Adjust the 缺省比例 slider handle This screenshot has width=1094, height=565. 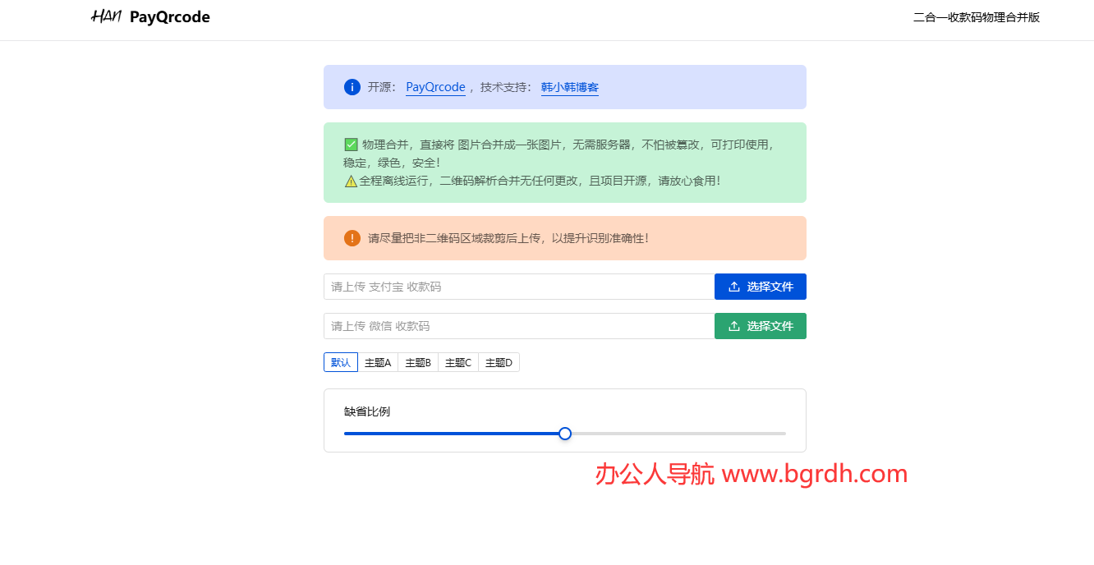[x=564, y=433]
